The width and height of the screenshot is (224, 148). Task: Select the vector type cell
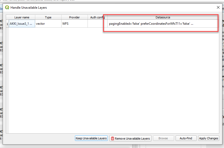[48, 24]
